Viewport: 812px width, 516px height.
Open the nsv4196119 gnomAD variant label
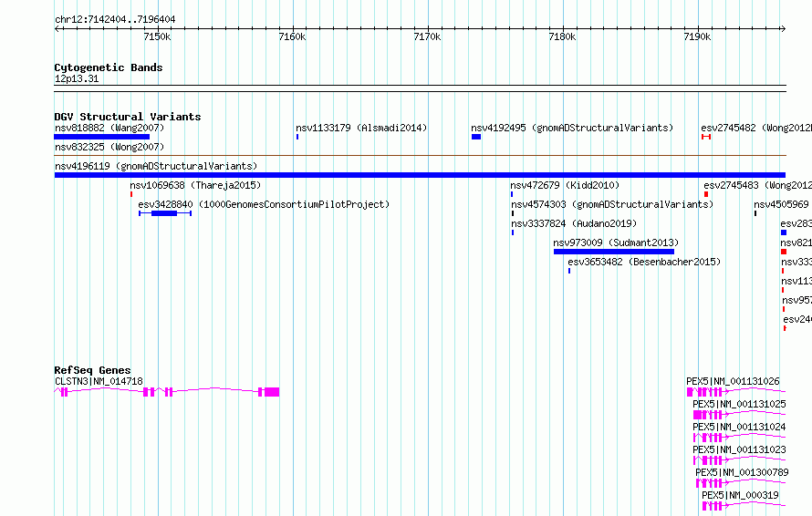click(156, 166)
